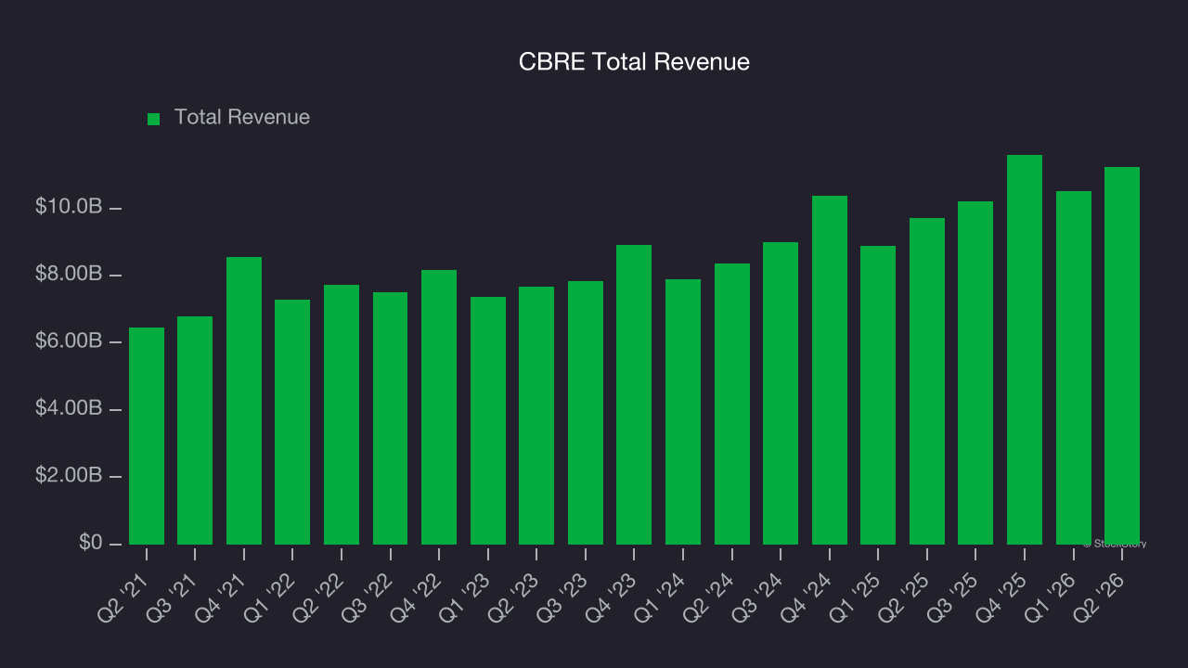1188x668 pixels.
Task: Choose the Q2 '23 revenue bar
Action: [536, 416]
